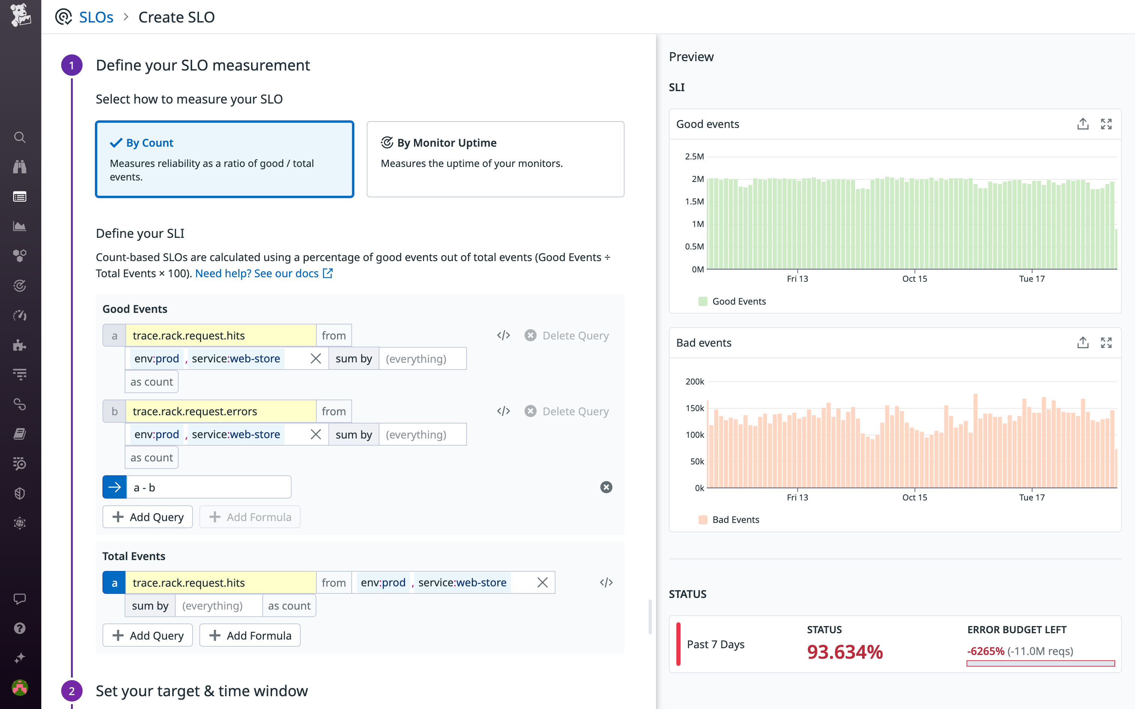1135x709 pixels.
Task: Expand the Bad events chart to fullscreen
Action: pos(1106,343)
